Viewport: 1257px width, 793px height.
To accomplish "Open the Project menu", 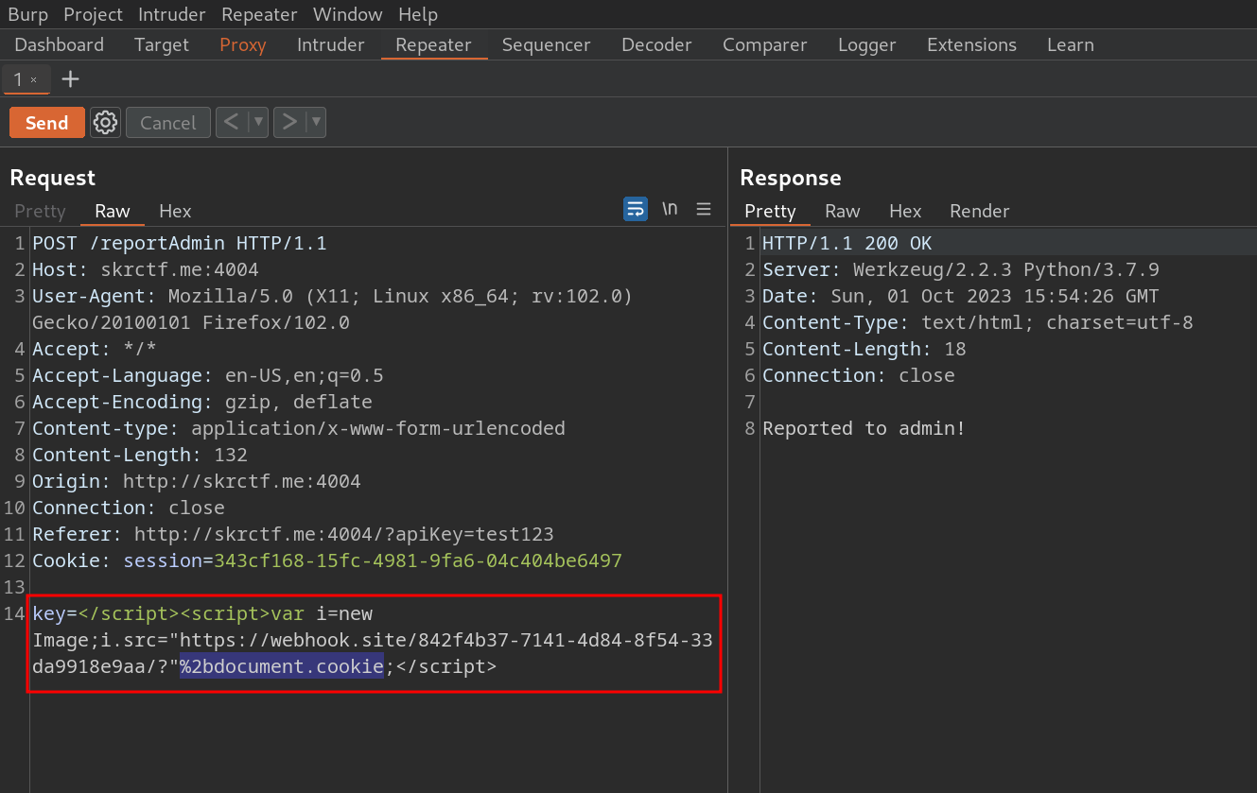I will [94, 14].
